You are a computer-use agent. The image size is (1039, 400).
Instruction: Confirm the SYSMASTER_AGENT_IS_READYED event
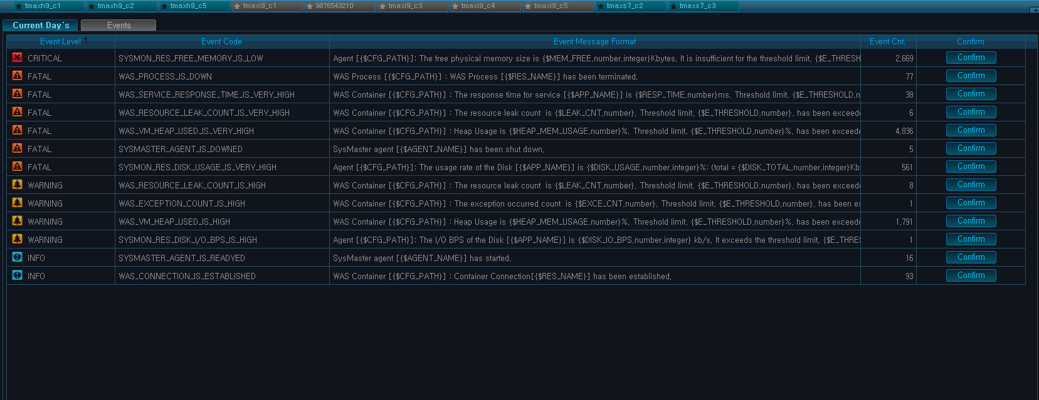[x=971, y=257]
